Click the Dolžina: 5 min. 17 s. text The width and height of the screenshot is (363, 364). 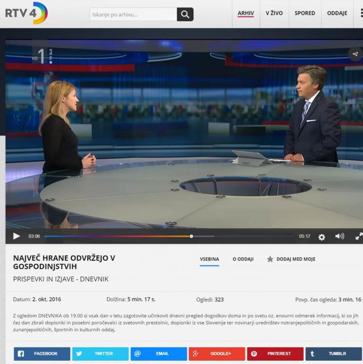pos(131,300)
